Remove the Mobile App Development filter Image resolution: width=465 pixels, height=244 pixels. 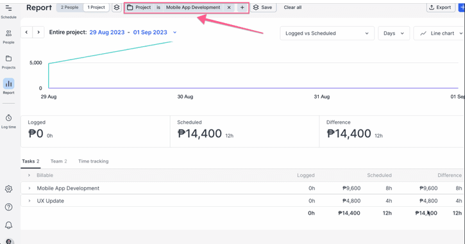229,8
